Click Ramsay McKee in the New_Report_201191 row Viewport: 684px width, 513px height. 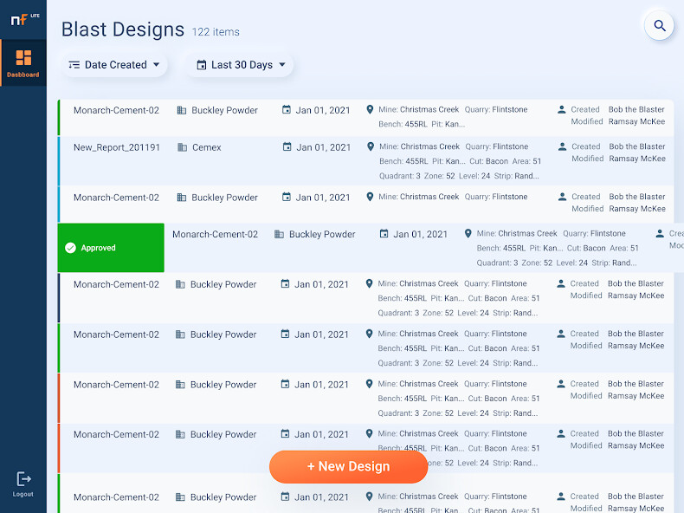click(637, 159)
